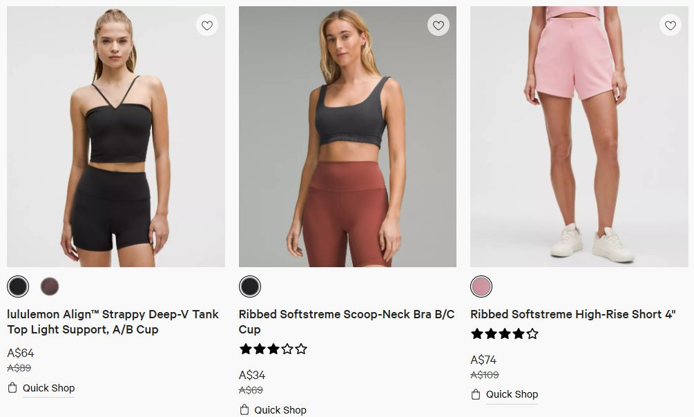Choose brown swatch for Align Tank Top
The width and height of the screenshot is (694, 417).
(50, 286)
